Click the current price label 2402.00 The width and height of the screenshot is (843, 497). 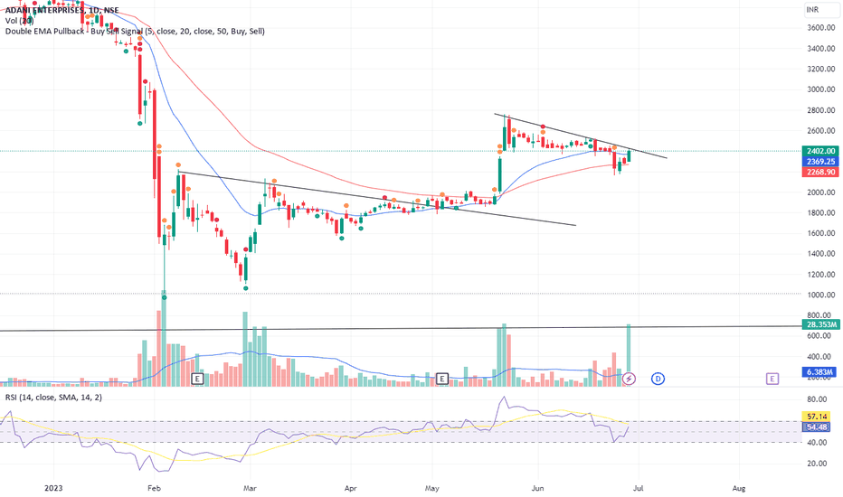tap(819, 151)
